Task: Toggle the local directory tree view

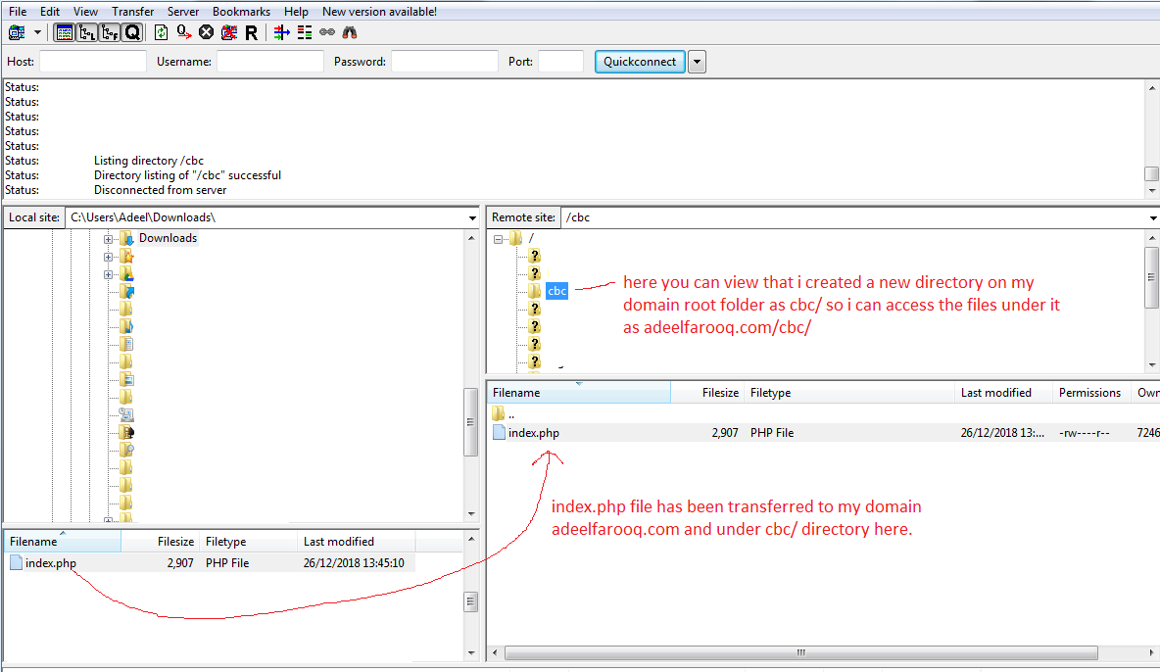Action: coord(87,32)
